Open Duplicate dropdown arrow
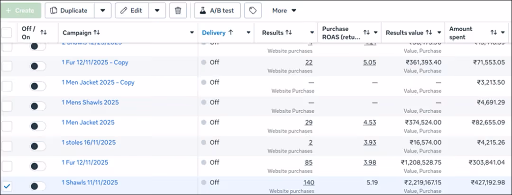This screenshot has height=195, width=512. click(103, 10)
